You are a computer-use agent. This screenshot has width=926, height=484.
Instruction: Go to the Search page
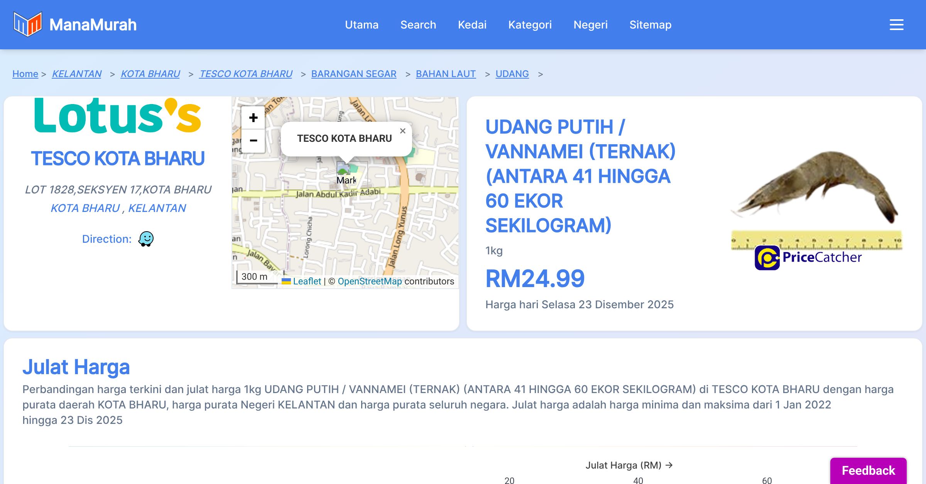click(x=418, y=25)
